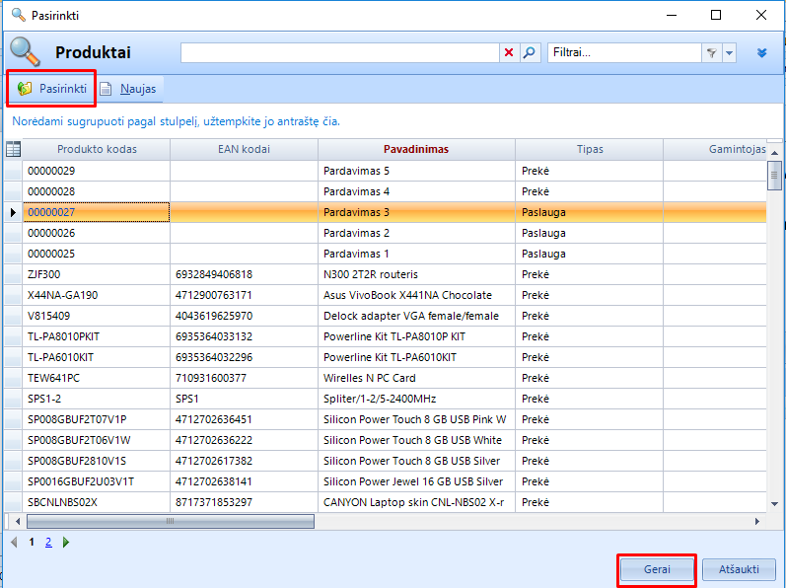Viewport: 786px width, 588px height.
Task: Click the funnel filter icon
Action: tap(711, 53)
